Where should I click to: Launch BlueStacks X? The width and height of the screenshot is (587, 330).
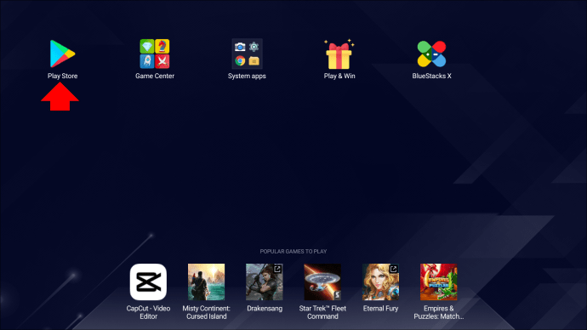(431, 54)
